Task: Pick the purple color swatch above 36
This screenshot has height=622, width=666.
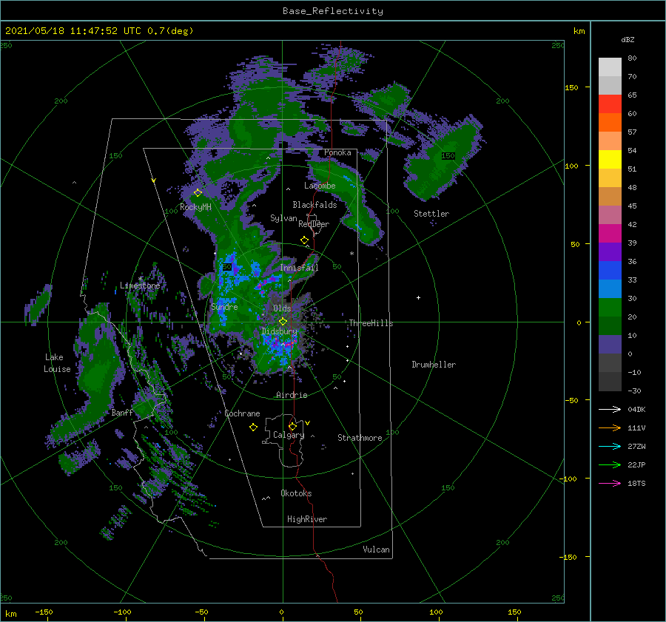Action: point(610,252)
